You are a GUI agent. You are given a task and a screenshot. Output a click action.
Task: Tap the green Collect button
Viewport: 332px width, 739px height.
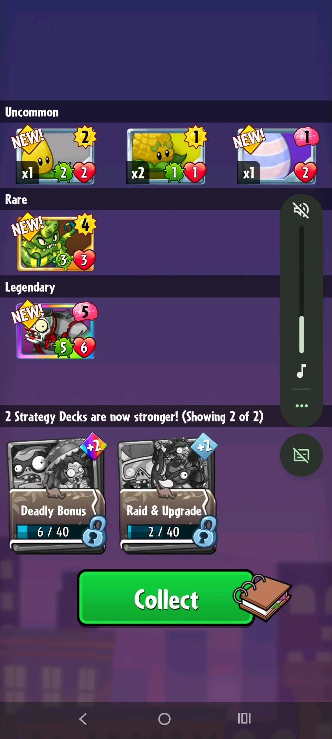point(166,598)
